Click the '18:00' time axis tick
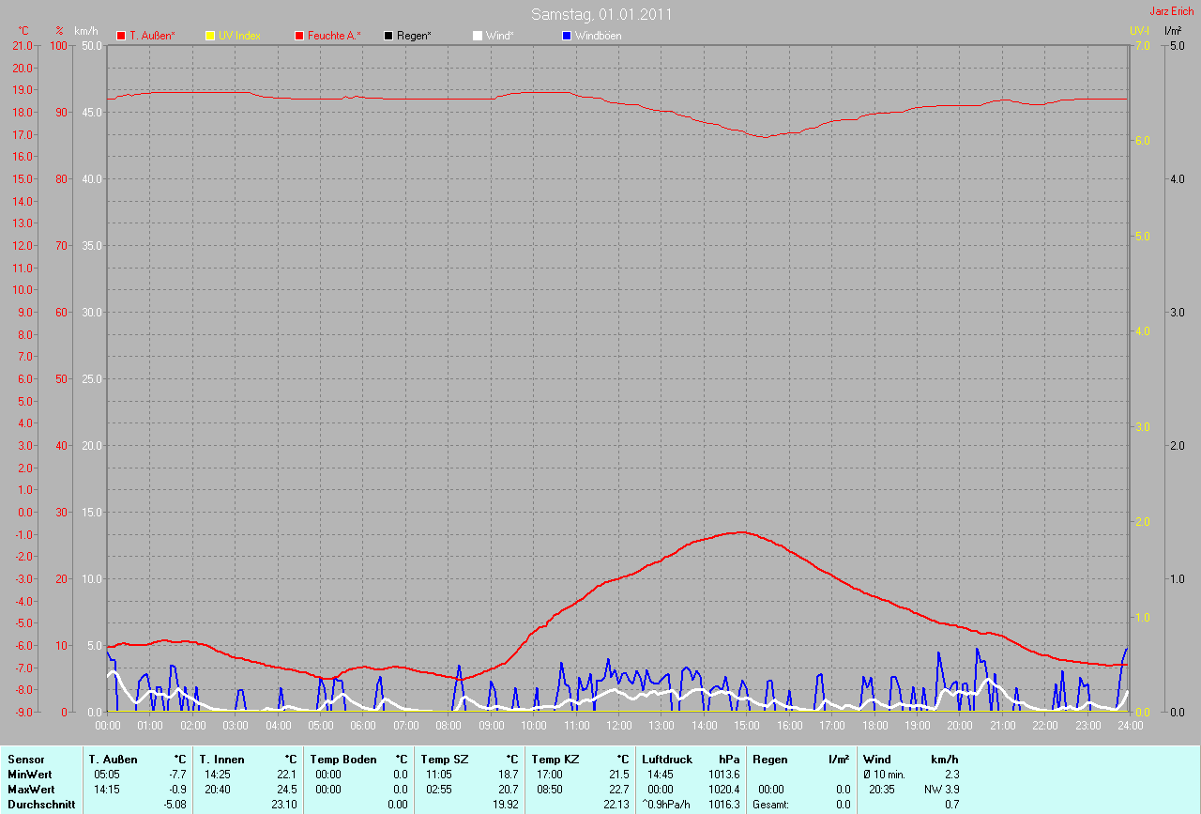The image size is (1201, 814). (874, 726)
